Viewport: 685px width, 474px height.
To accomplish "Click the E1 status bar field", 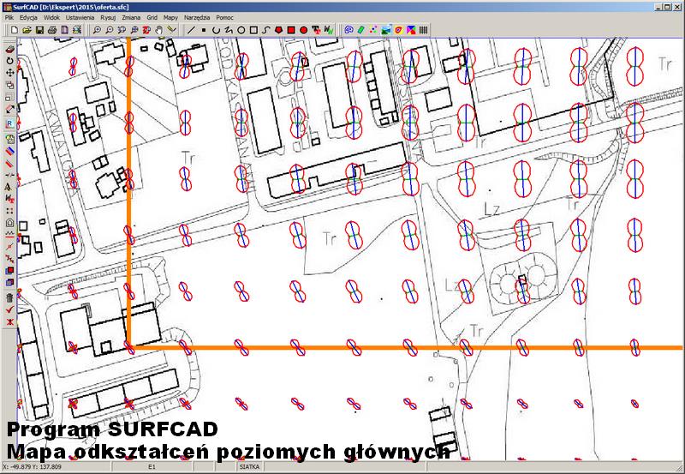I will 152,468.
